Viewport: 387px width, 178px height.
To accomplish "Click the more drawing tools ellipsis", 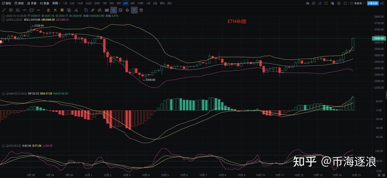I will tap(39, 10).
